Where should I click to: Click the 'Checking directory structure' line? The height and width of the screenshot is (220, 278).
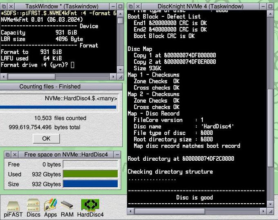click(170, 171)
